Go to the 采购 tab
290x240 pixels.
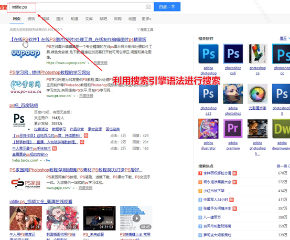click(x=117, y=19)
